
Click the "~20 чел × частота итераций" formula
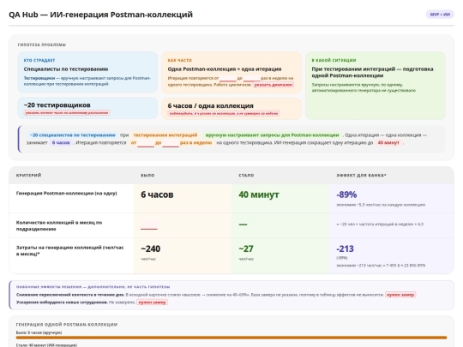point(380,224)
